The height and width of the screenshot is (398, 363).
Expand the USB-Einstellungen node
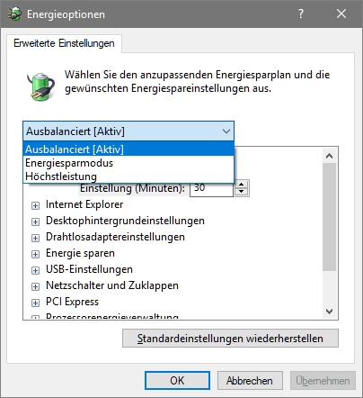(35, 270)
